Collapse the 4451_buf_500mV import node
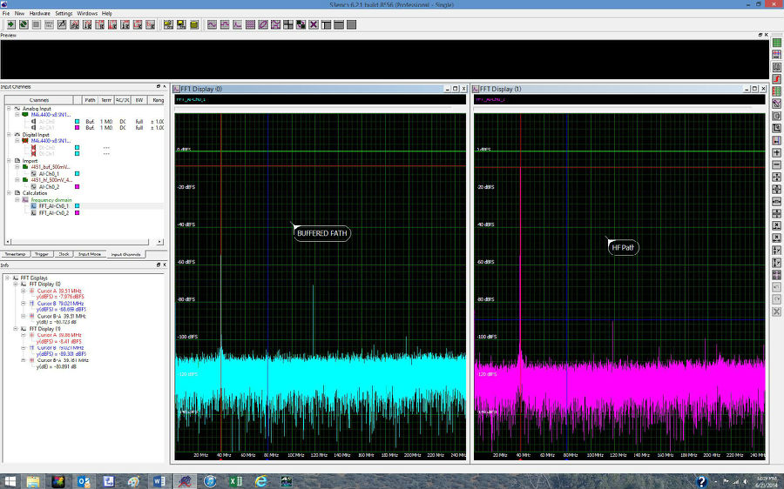784x489 pixels. [x=17, y=167]
